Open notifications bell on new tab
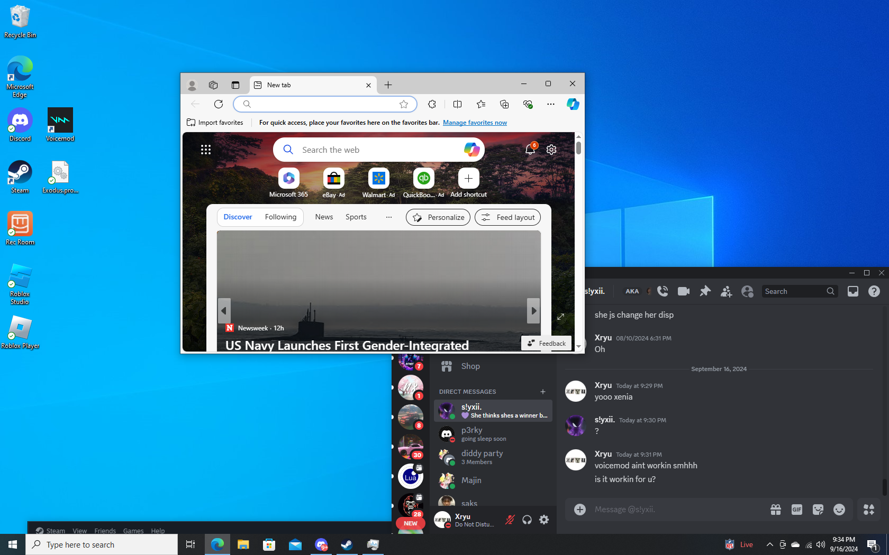The image size is (889, 555). (x=530, y=150)
